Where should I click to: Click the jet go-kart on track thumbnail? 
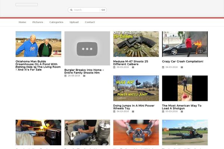[185, 133]
